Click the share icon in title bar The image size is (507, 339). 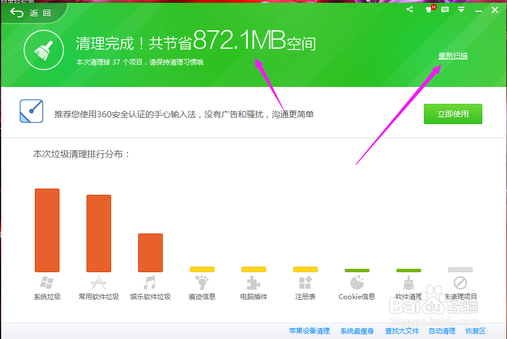[x=410, y=10]
